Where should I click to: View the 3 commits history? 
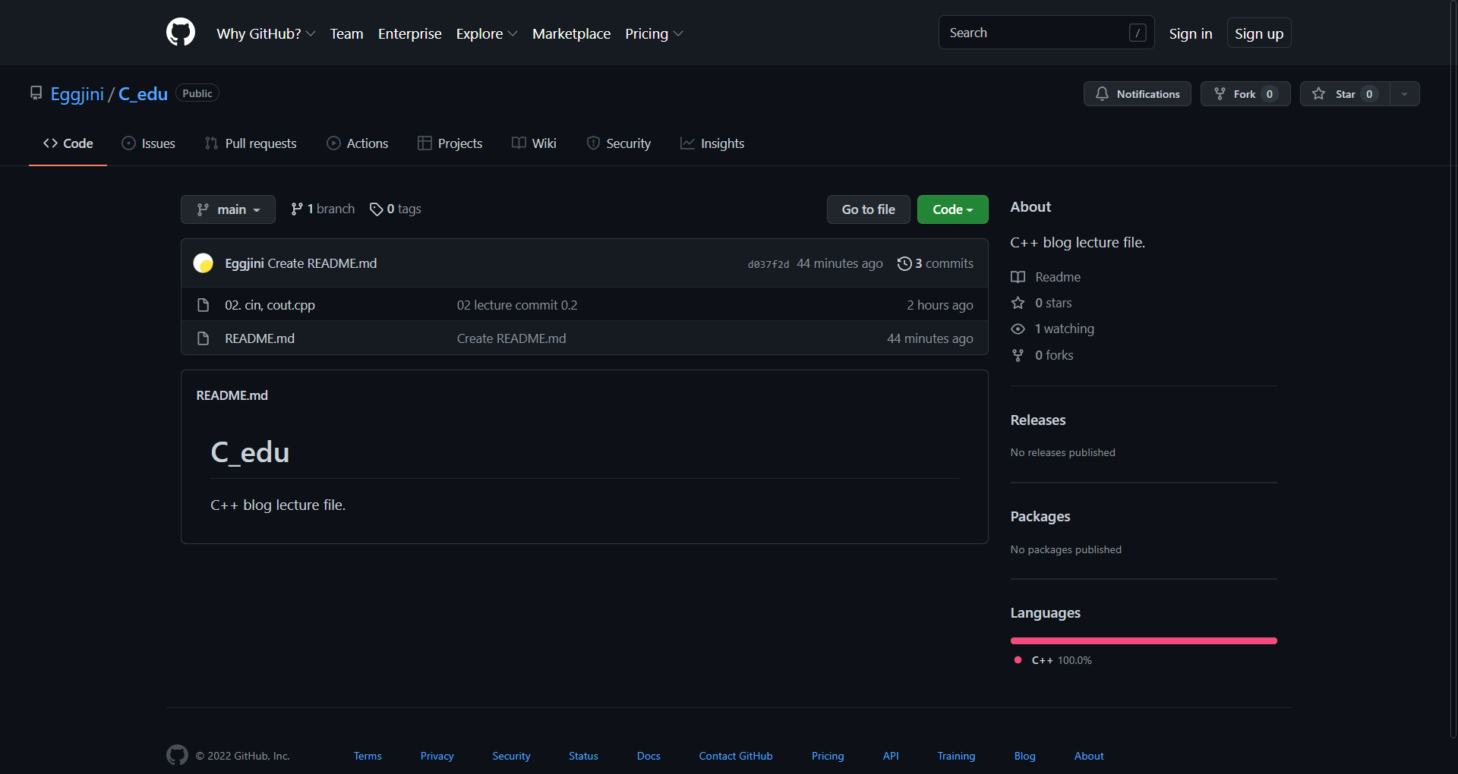tap(936, 263)
